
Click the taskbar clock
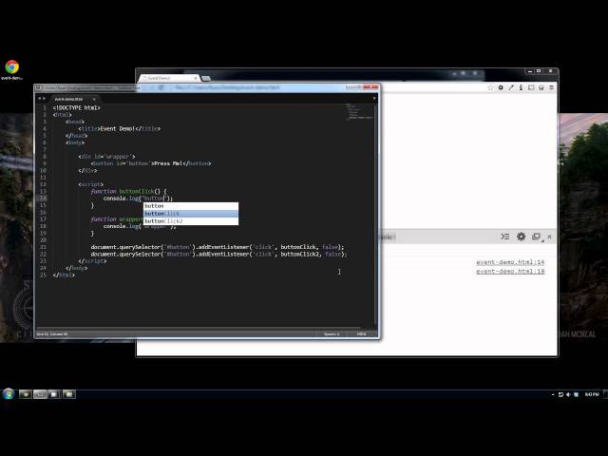(592, 394)
